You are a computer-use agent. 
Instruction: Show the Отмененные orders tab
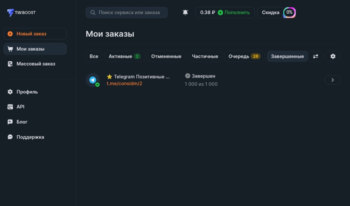pyautogui.click(x=166, y=56)
